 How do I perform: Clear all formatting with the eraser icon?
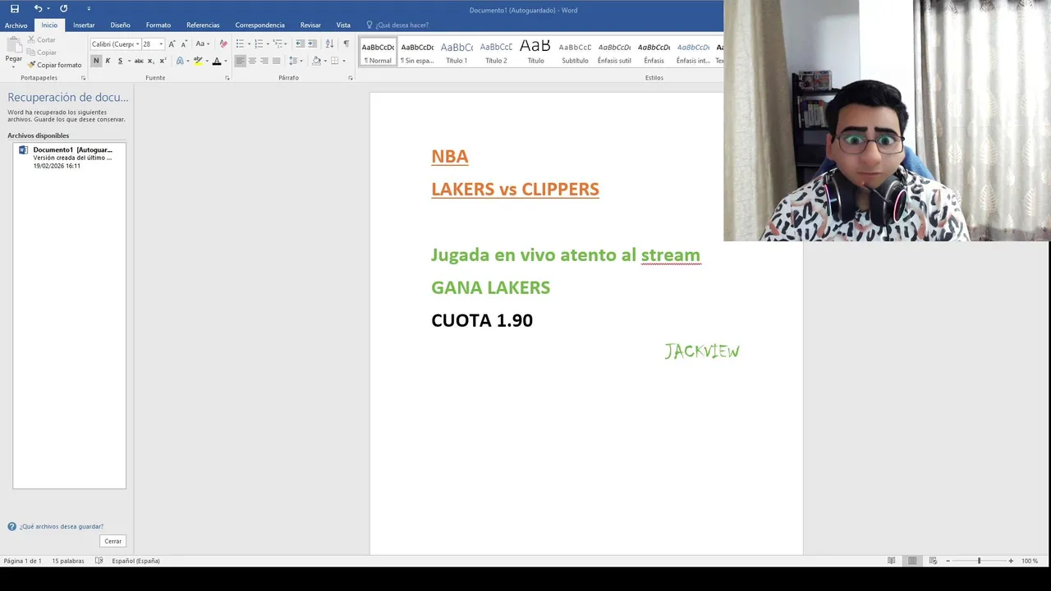click(x=223, y=44)
